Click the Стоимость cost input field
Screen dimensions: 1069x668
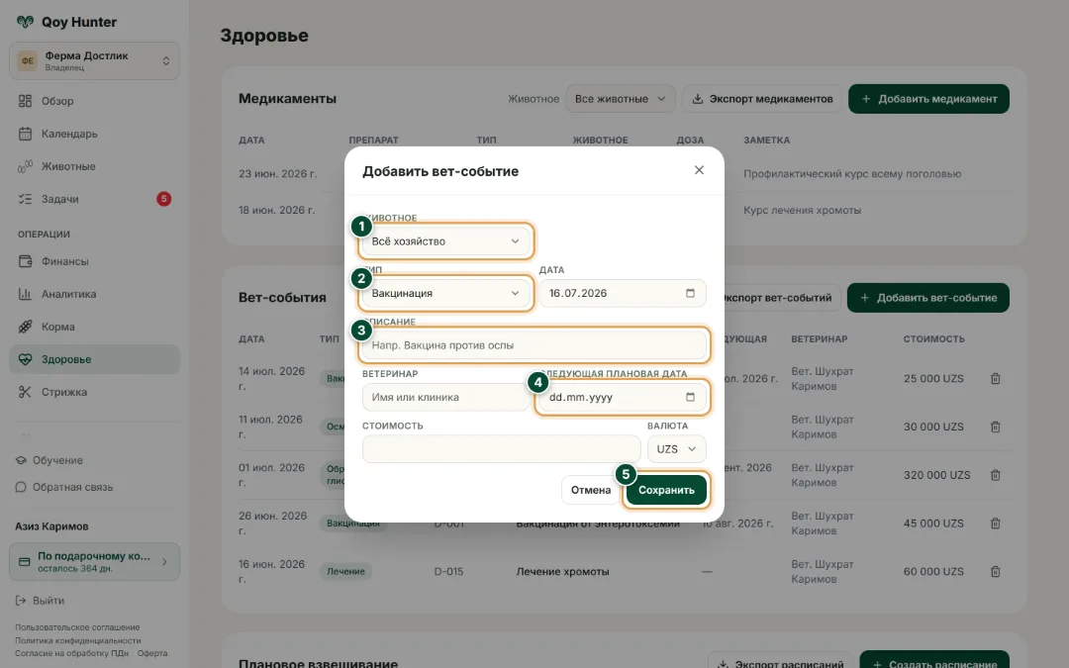(501, 449)
